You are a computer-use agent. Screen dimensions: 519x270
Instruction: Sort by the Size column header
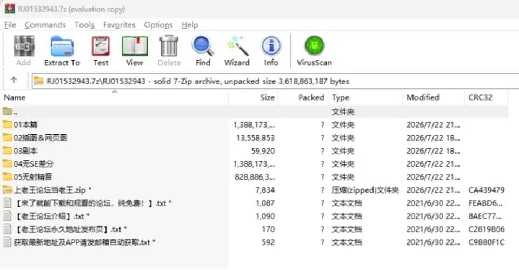click(x=253, y=97)
